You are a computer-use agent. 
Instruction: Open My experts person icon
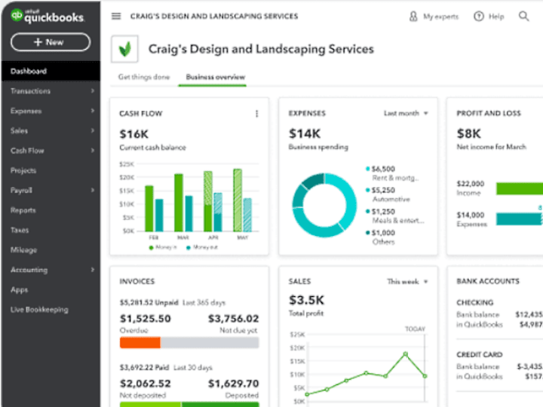pyautogui.click(x=413, y=17)
